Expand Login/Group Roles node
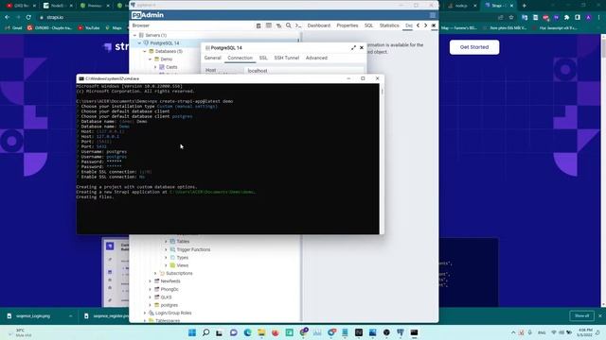This screenshot has width=606, height=340. [x=145, y=313]
